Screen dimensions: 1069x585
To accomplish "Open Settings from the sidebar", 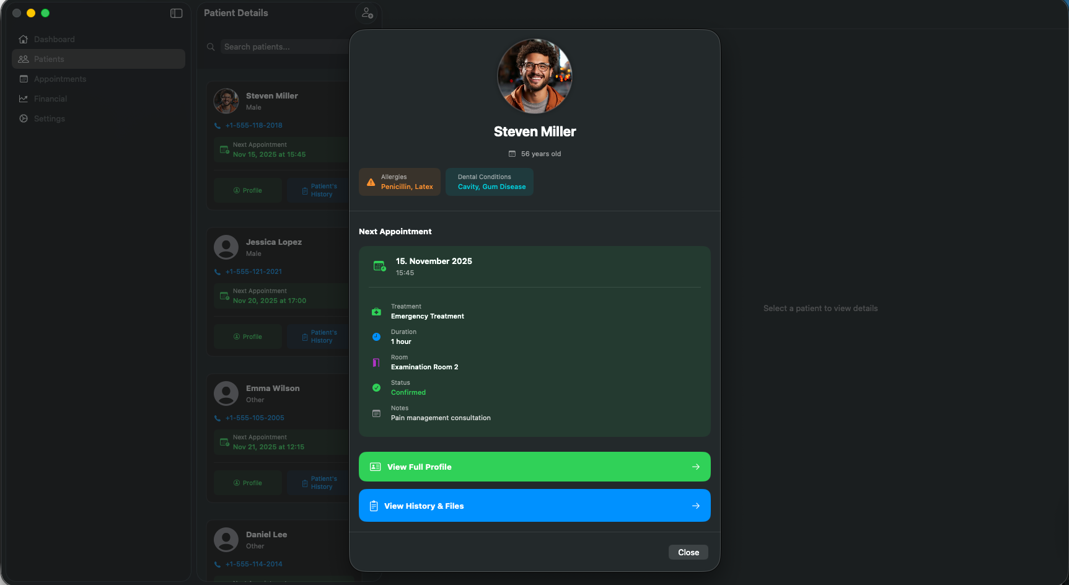I will 49,118.
